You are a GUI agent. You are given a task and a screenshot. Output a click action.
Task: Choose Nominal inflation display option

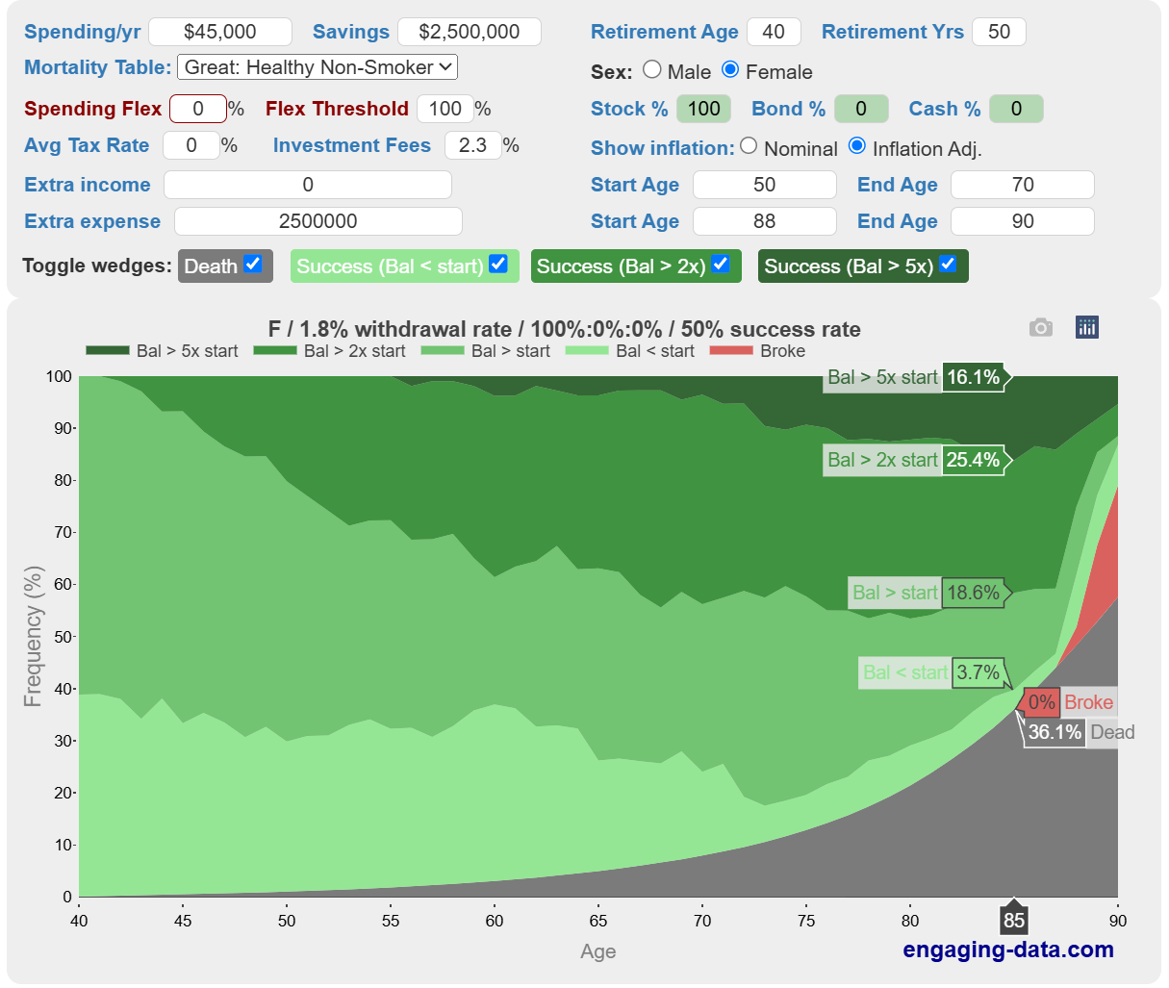750,146
